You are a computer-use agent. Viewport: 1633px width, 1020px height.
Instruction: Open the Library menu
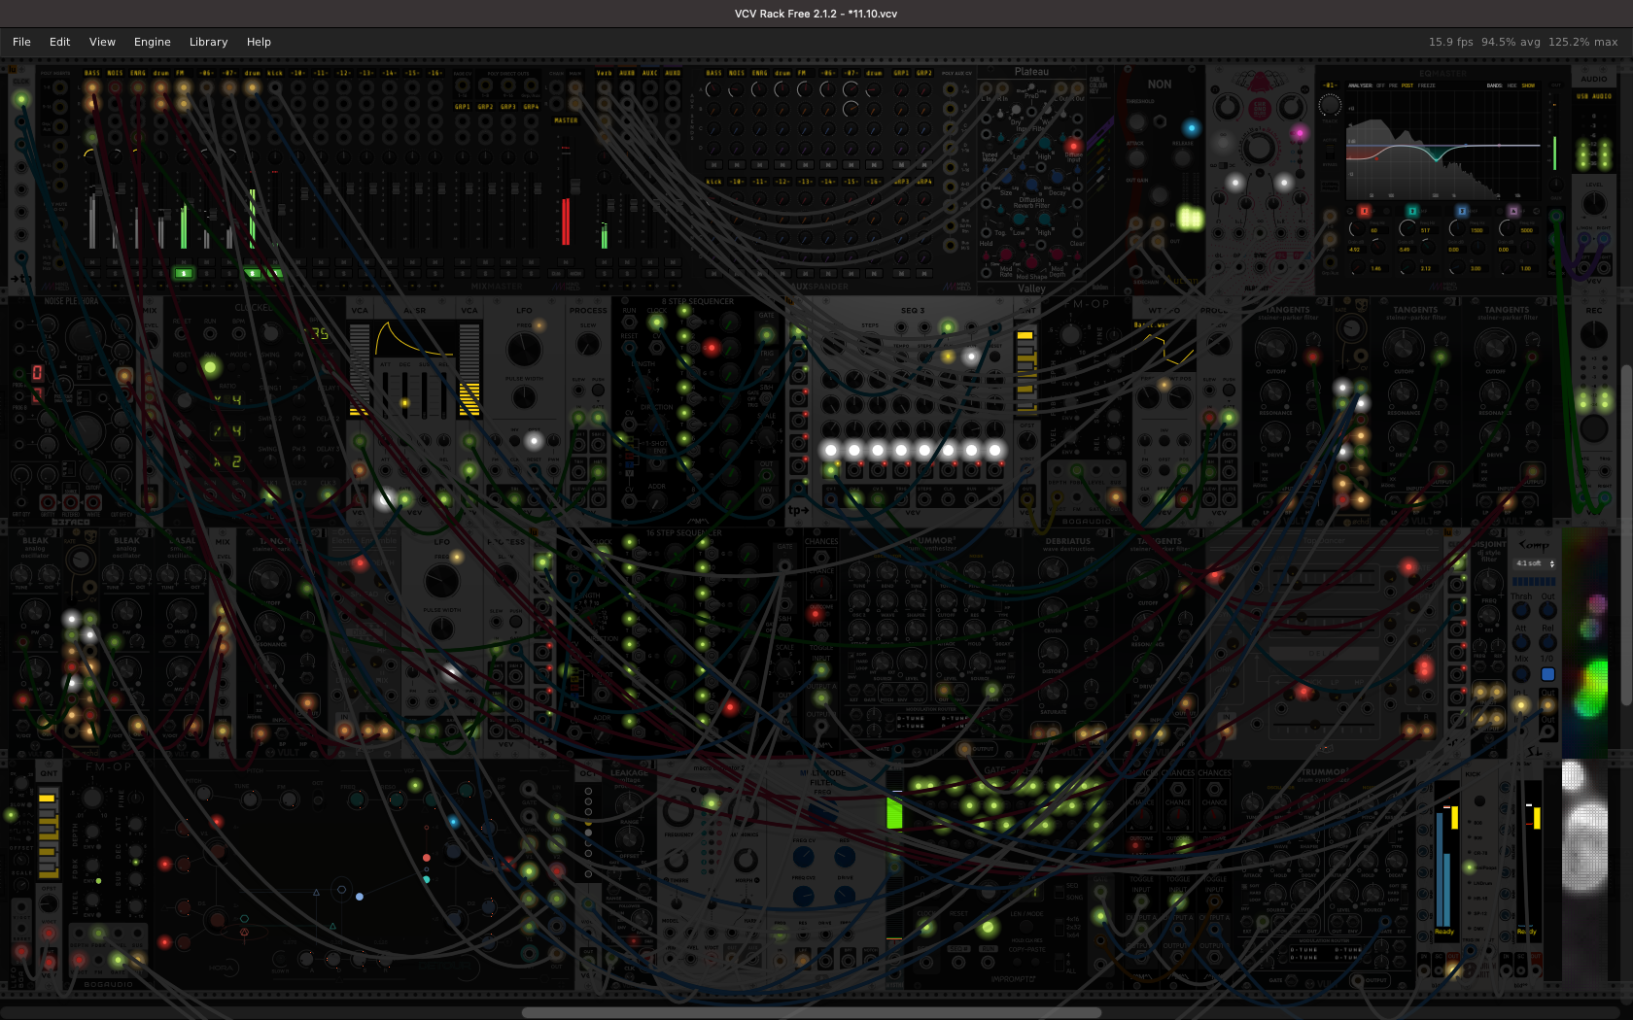point(208,42)
